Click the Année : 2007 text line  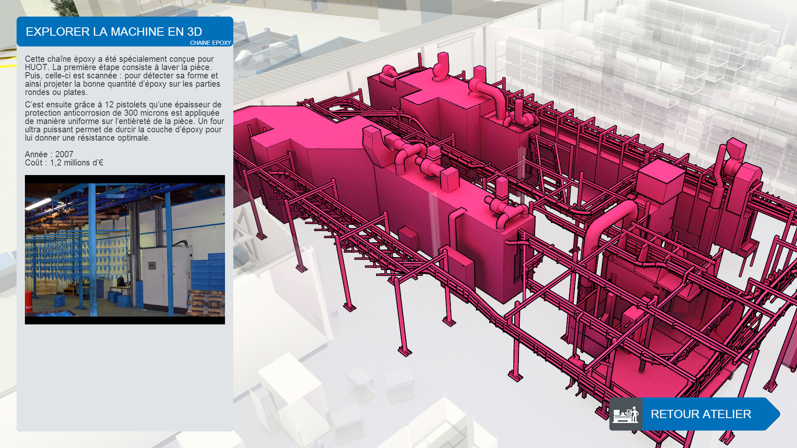click(x=49, y=154)
